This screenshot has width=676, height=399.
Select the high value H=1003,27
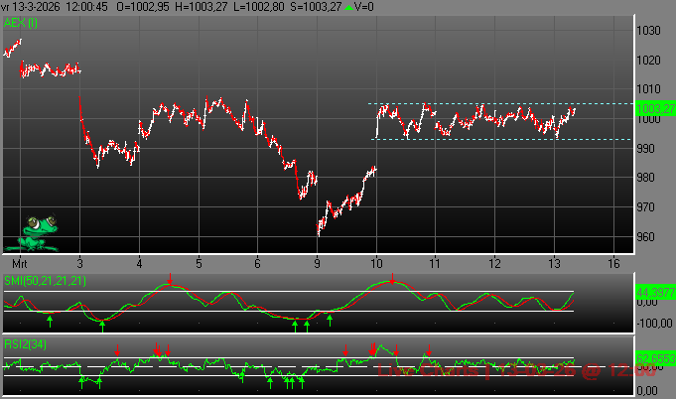[201, 7]
